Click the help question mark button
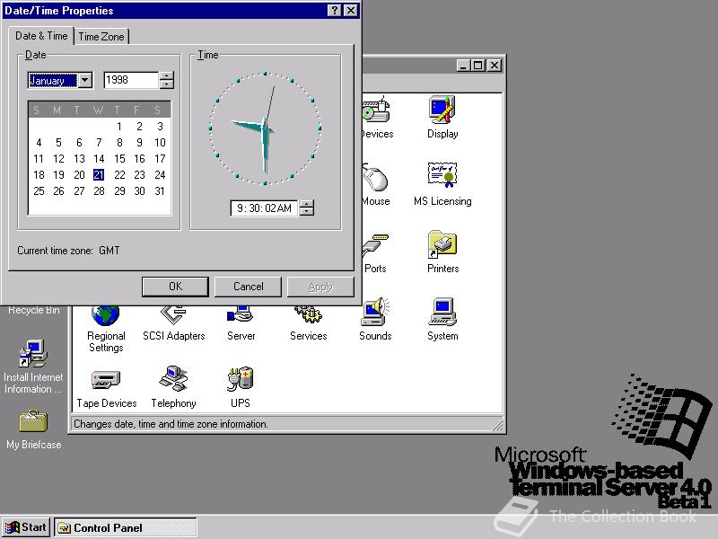The width and height of the screenshot is (718, 539). pyautogui.click(x=335, y=10)
